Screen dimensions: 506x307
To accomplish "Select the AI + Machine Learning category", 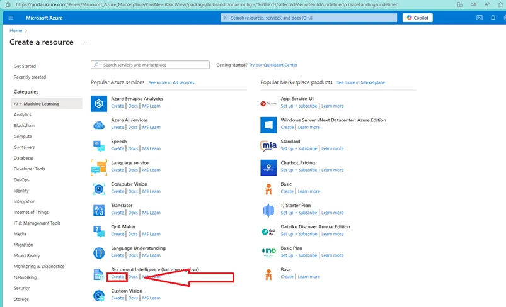I will [x=47, y=104].
